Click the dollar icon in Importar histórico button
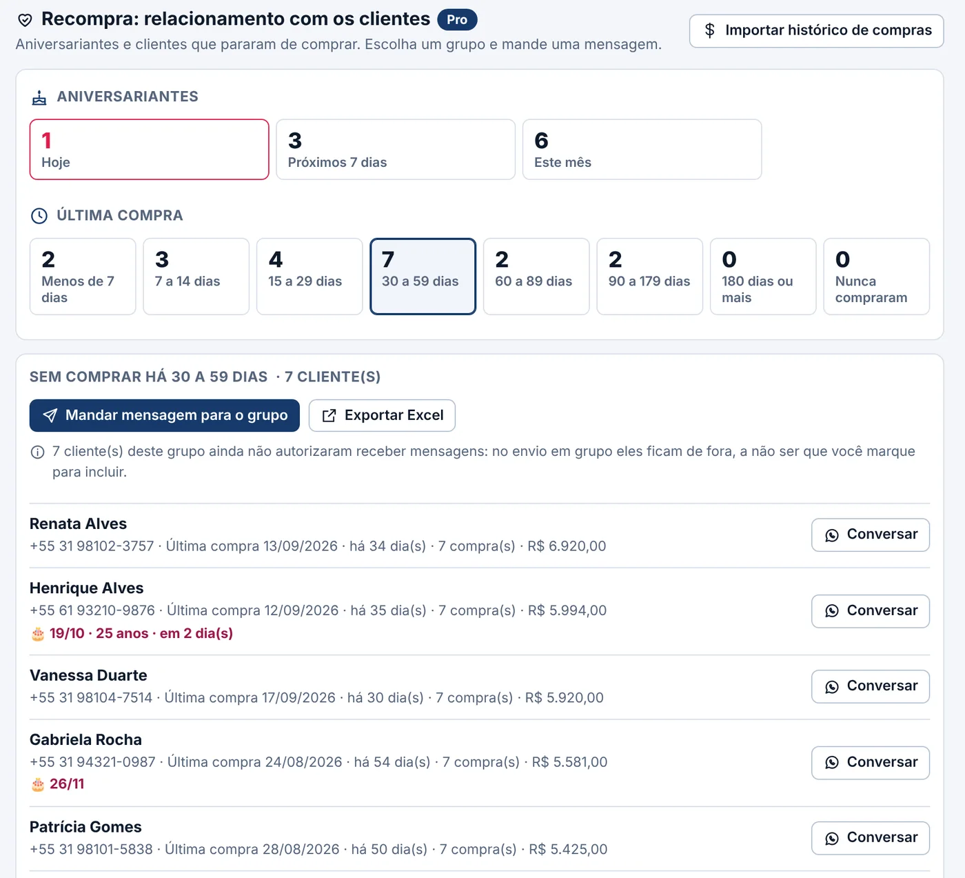This screenshot has width=965, height=878. pyautogui.click(x=709, y=30)
